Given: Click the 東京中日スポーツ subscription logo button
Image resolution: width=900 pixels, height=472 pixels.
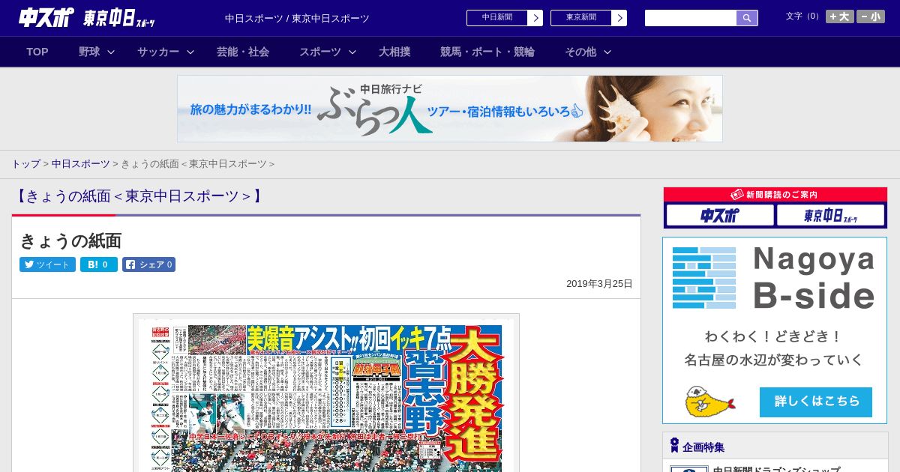Looking at the screenshot, I should (x=830, y=216).
